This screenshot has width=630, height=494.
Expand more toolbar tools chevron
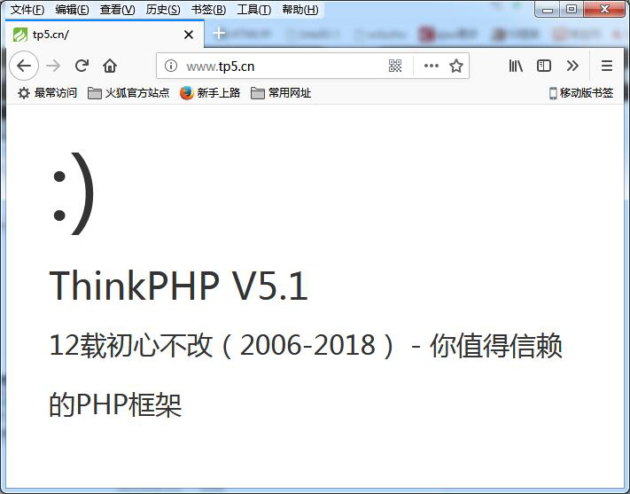572,66
